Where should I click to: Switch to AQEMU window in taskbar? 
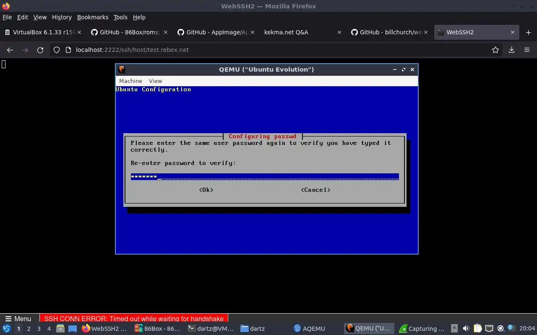317,329
